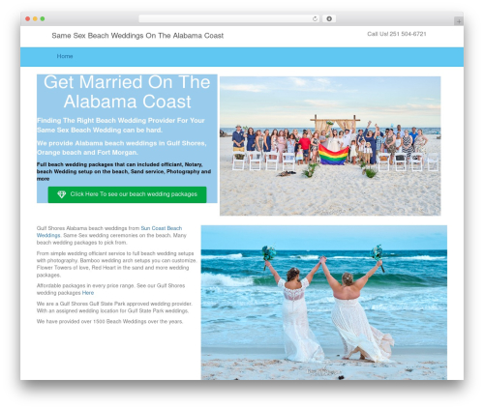Click the yellow minimize window dot
The image size is (484, 409).
click(35, 19)
